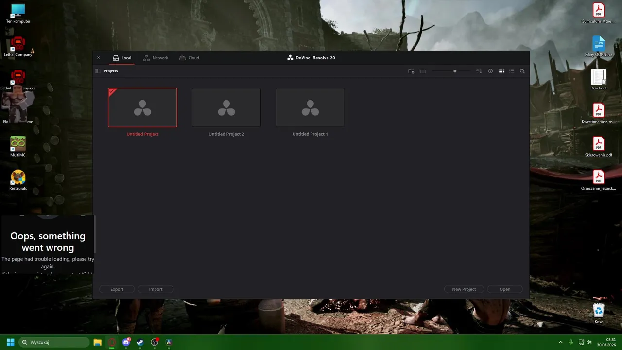Open the project search magnifier icon
Image resolution: width=622 pixels, height=350 pixels.
click(x=522, y=71)
